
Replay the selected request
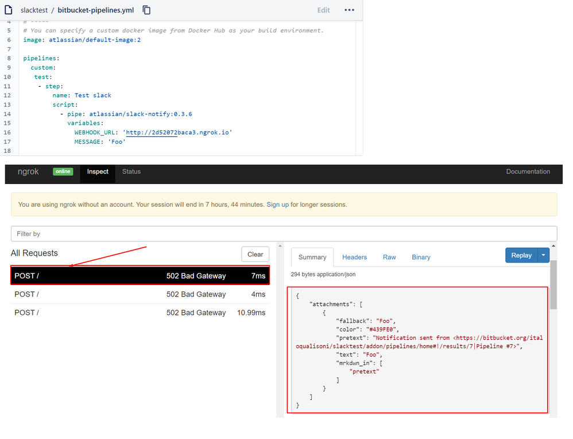click(x=521, y=255)
